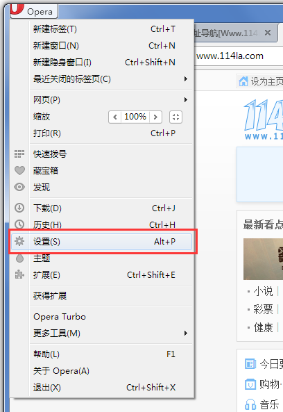The width and height of the screenshot is (283, 412).
Task: Click the heart icon next to 藏宝箱
Action: click(19, 170)
